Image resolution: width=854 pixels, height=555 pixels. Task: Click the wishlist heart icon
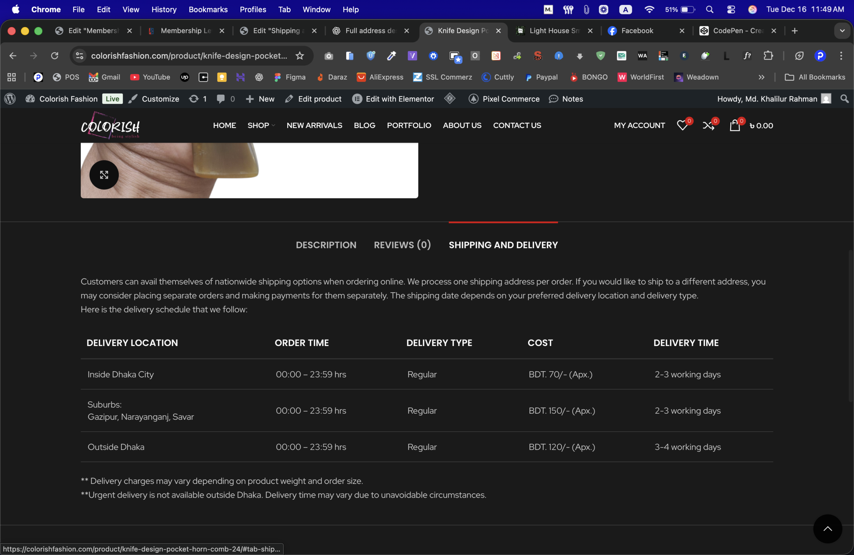682,125
